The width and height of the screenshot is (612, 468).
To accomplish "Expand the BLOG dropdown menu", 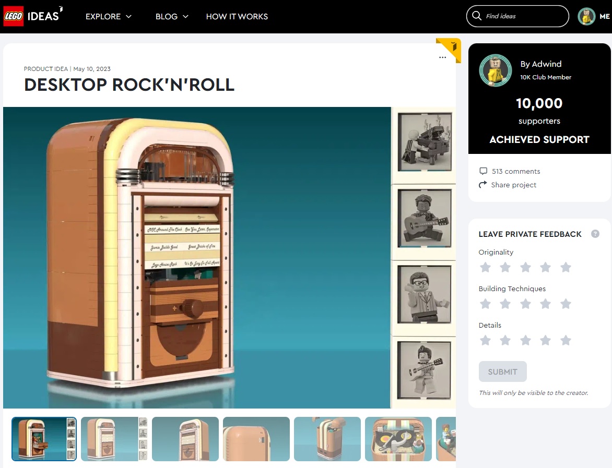I will 172,16.
